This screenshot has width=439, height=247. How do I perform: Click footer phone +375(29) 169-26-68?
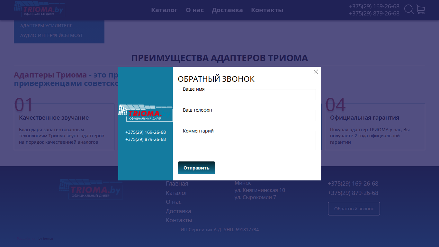pyautogui.click(x=353, y=184)
